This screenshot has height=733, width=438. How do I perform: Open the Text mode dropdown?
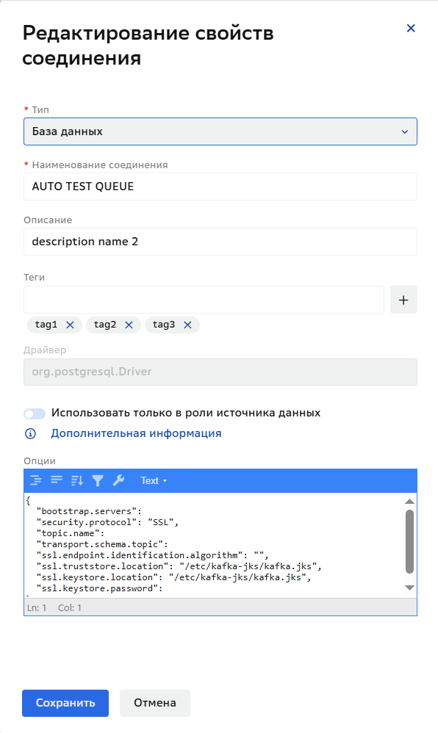pos(154,480)
